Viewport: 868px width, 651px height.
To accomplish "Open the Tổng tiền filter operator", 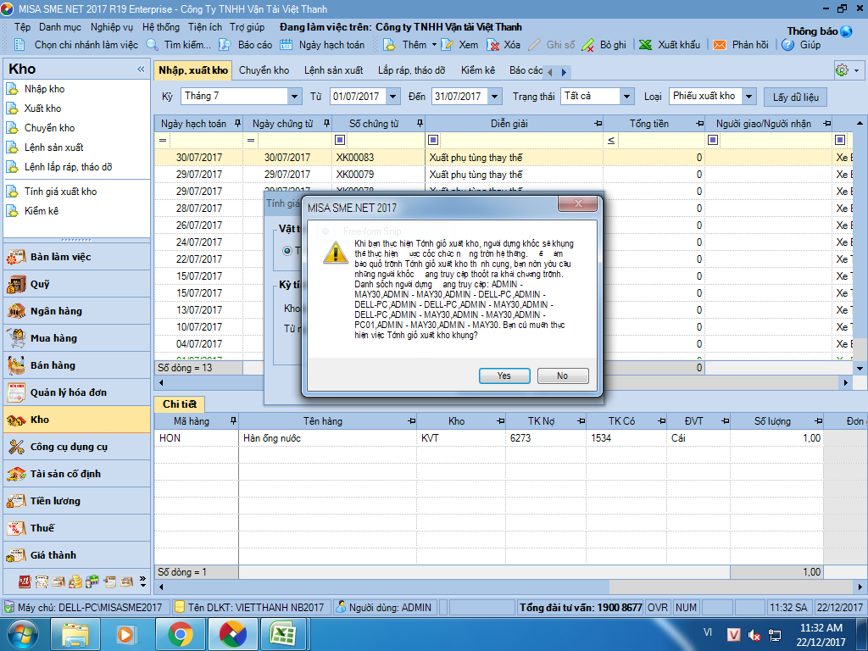I will [611, 140].
